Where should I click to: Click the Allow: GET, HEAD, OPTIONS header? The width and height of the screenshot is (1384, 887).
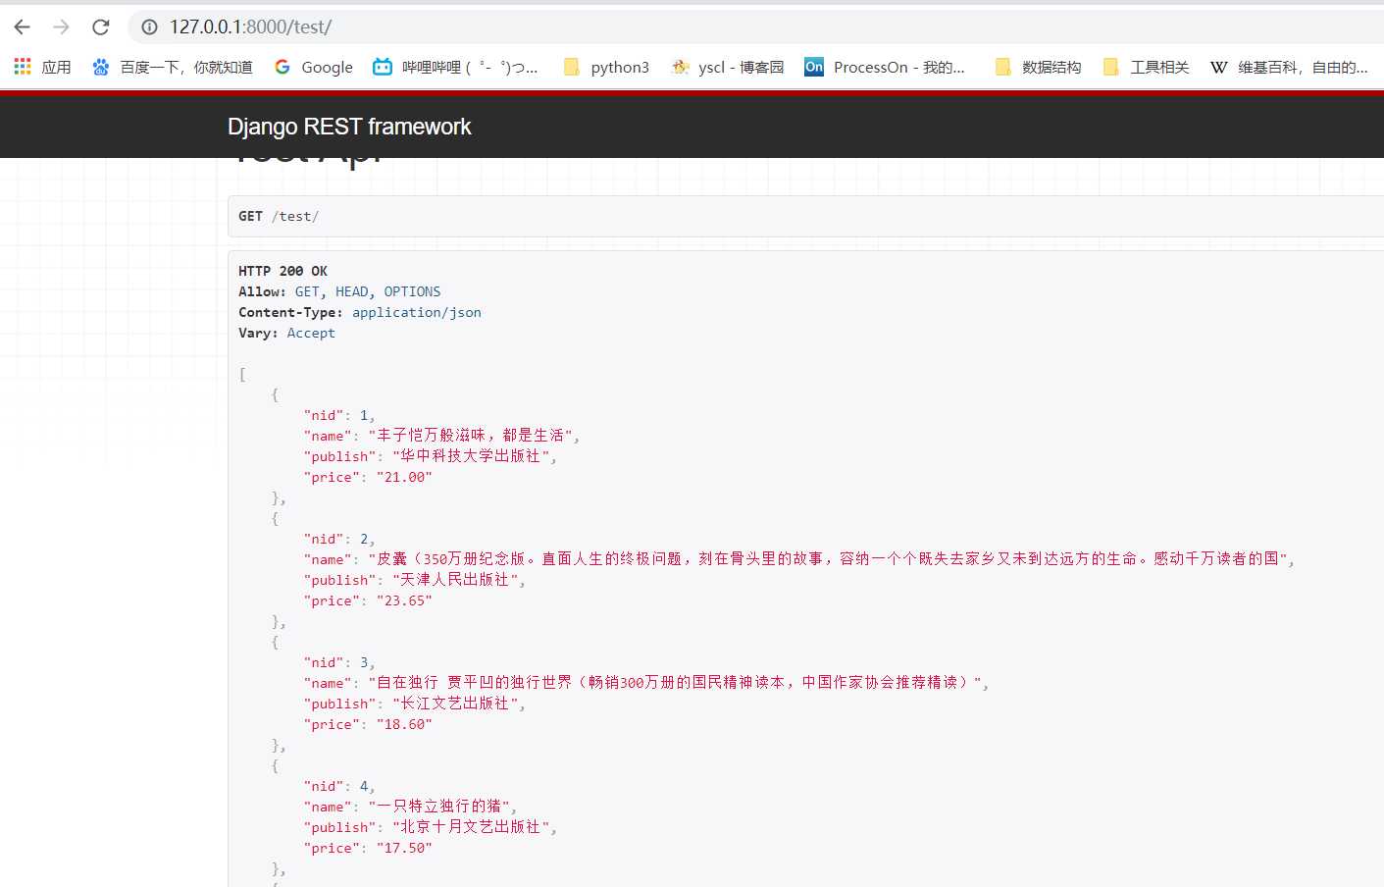click(x=339, y=291)
